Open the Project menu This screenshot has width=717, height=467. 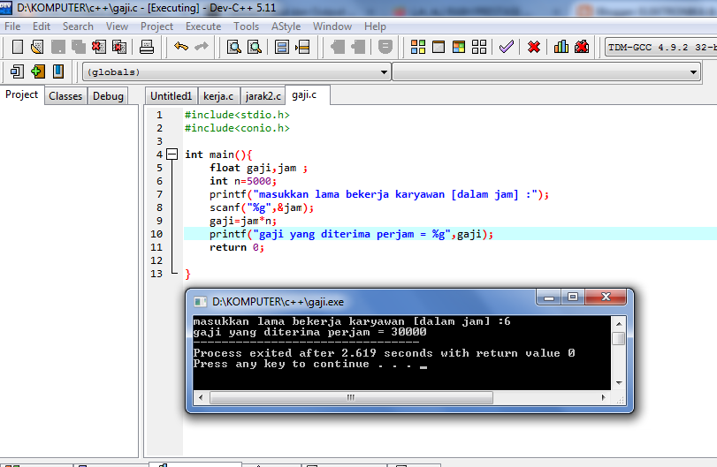coord(156,26)
